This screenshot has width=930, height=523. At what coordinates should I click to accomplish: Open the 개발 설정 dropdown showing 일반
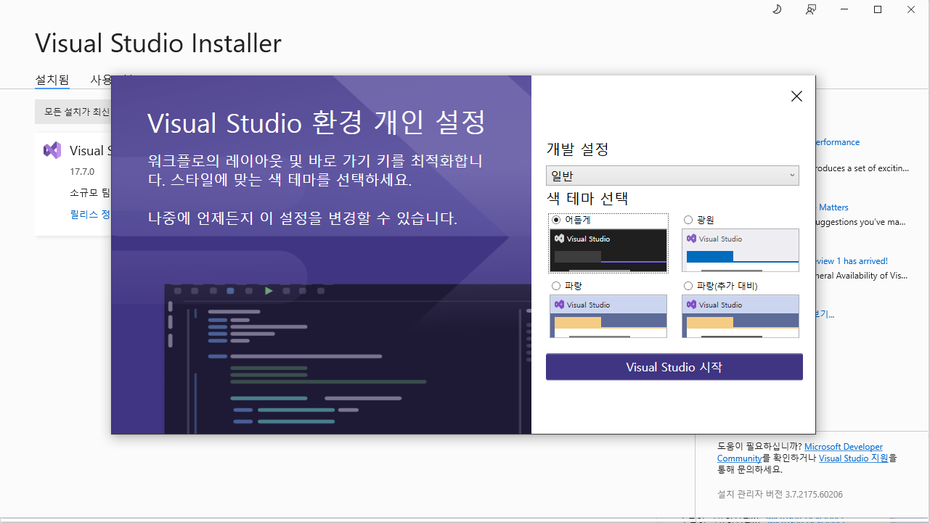click(672, 176)
